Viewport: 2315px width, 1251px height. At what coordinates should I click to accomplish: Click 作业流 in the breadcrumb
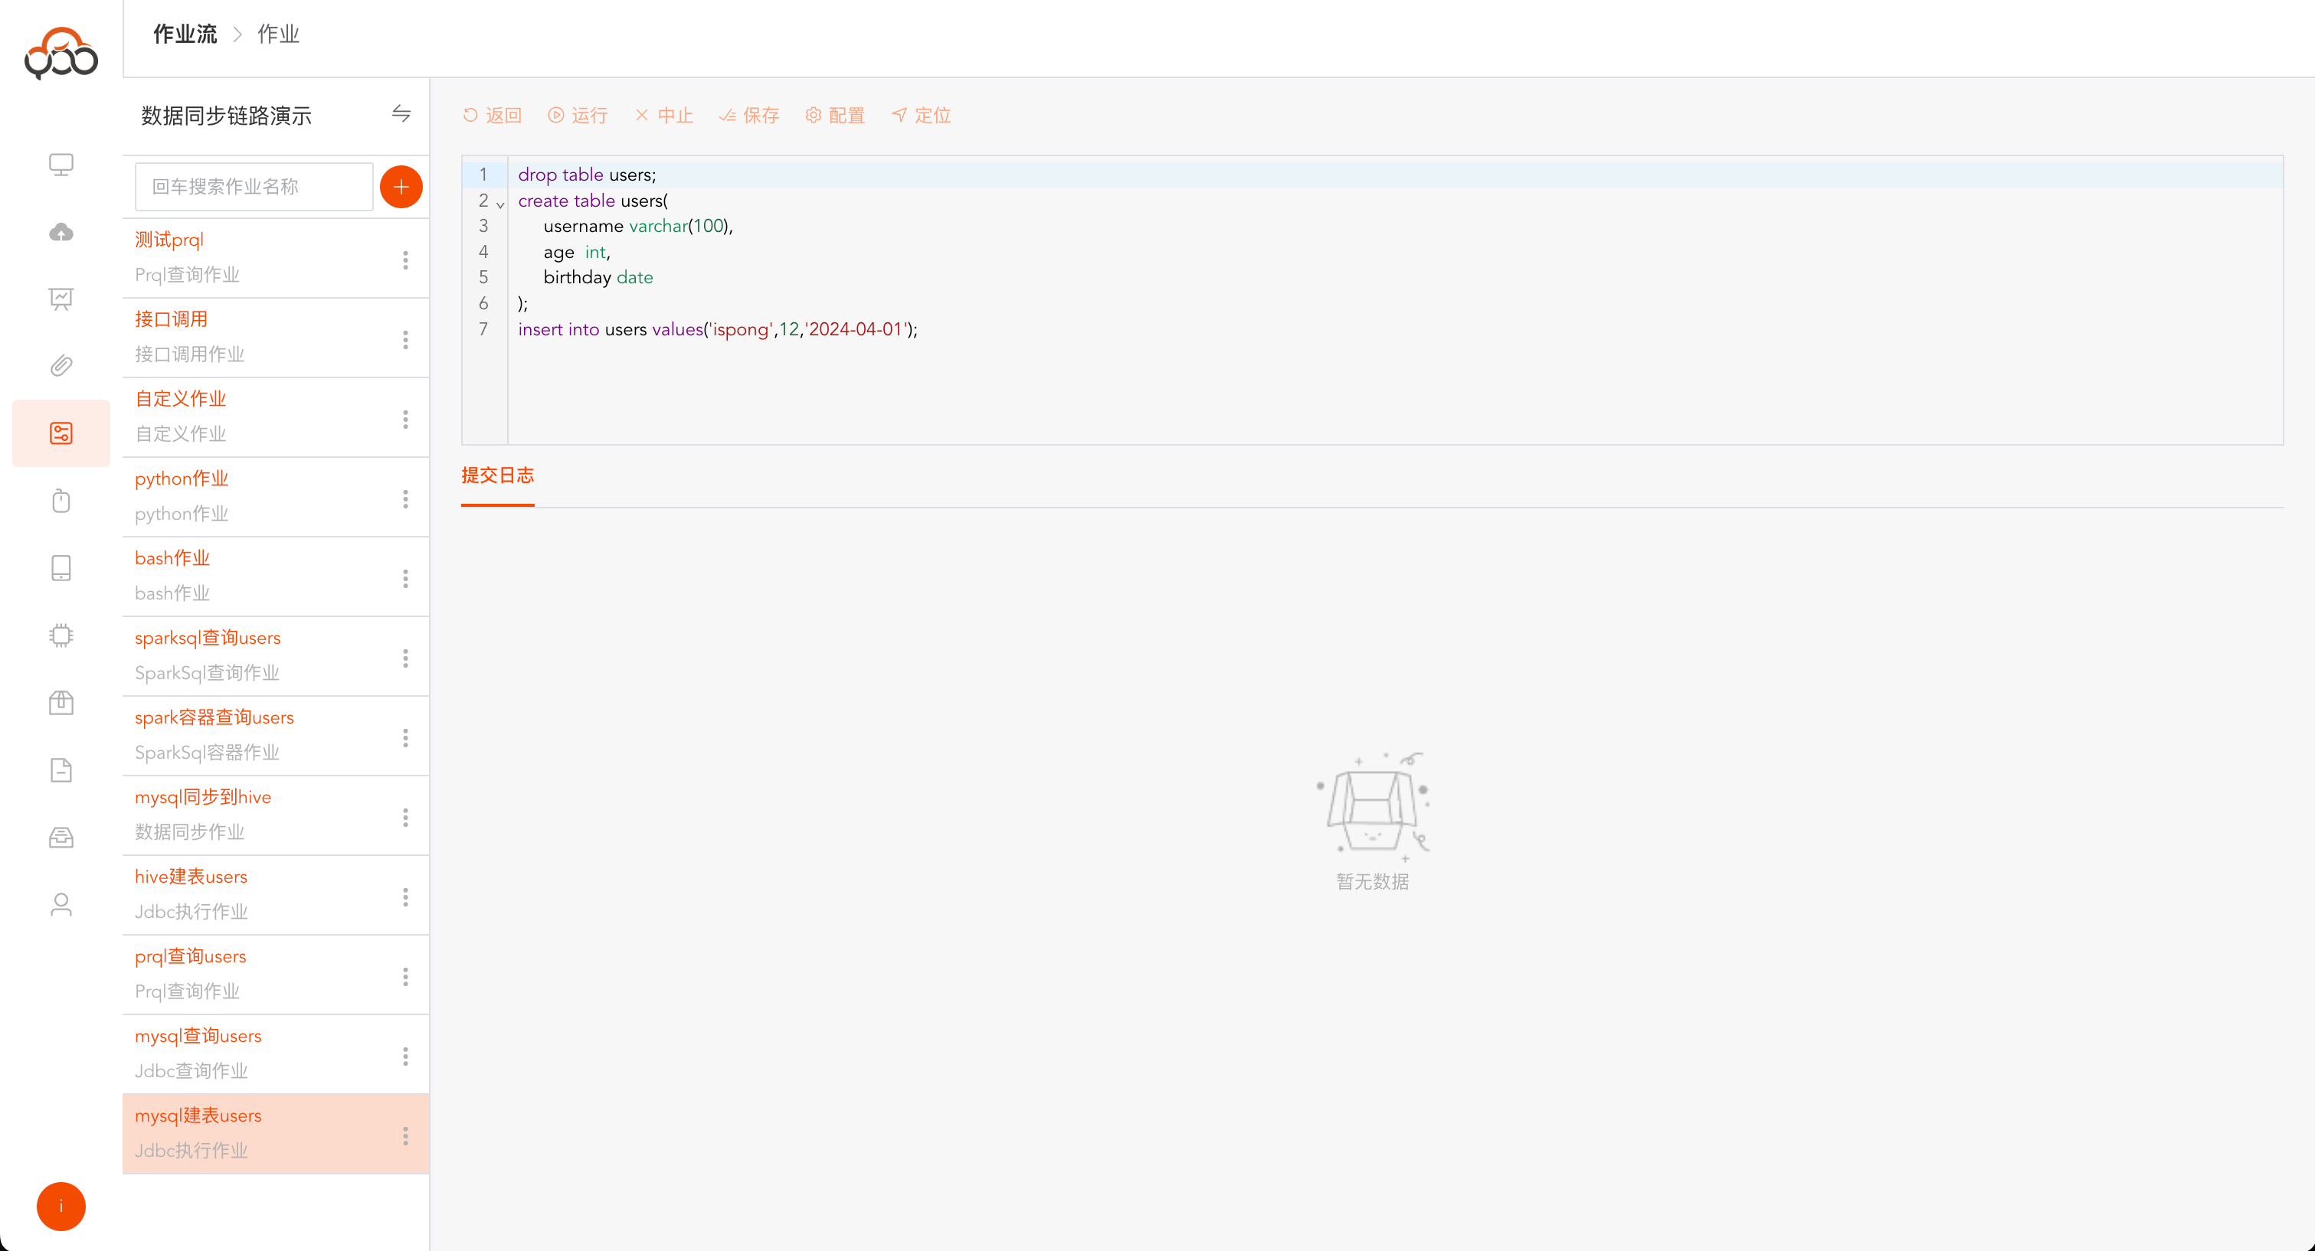(185, 34)
